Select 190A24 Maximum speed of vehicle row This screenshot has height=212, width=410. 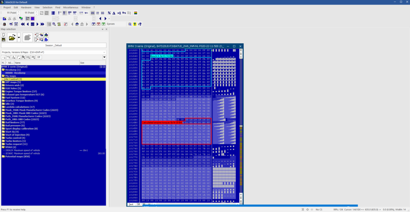[x=53, y=150]
